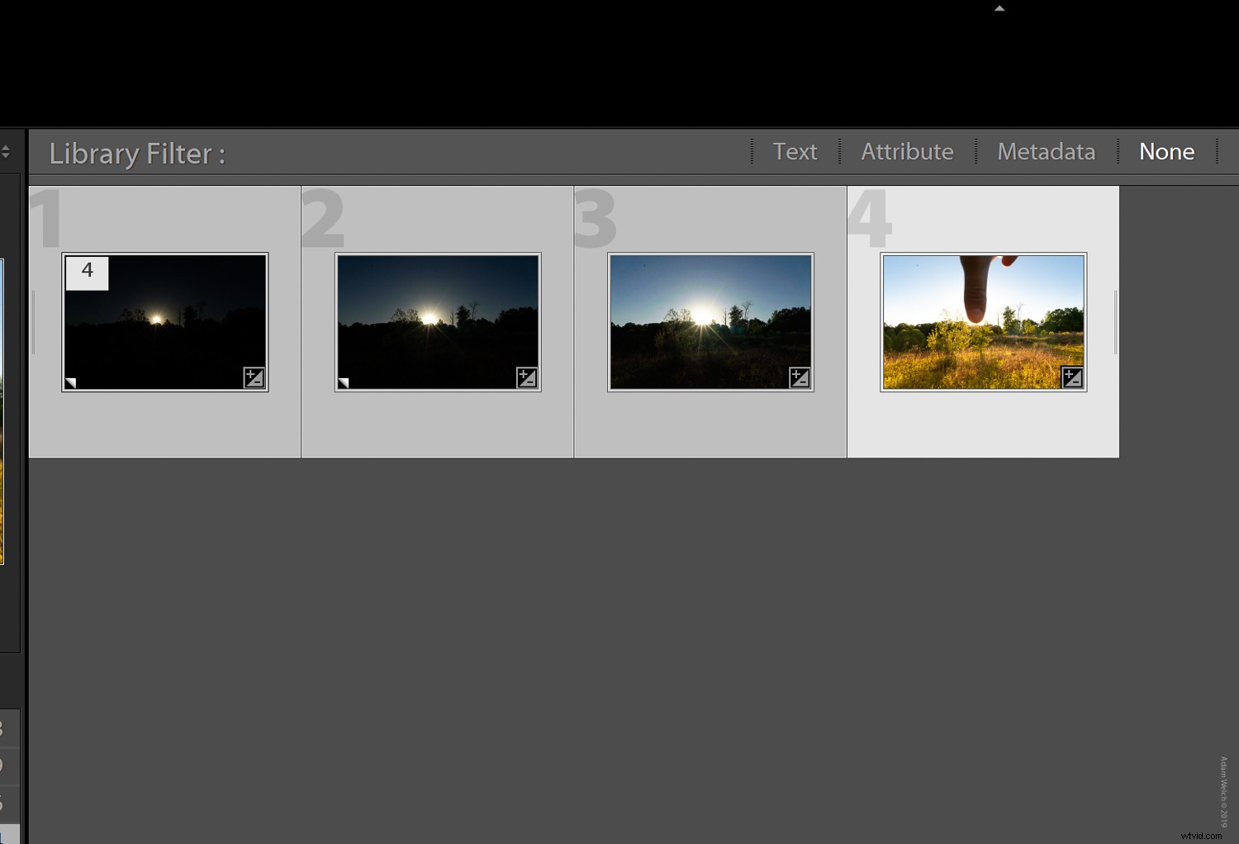
Task: Select the None filter tab
Action: 1166,151
